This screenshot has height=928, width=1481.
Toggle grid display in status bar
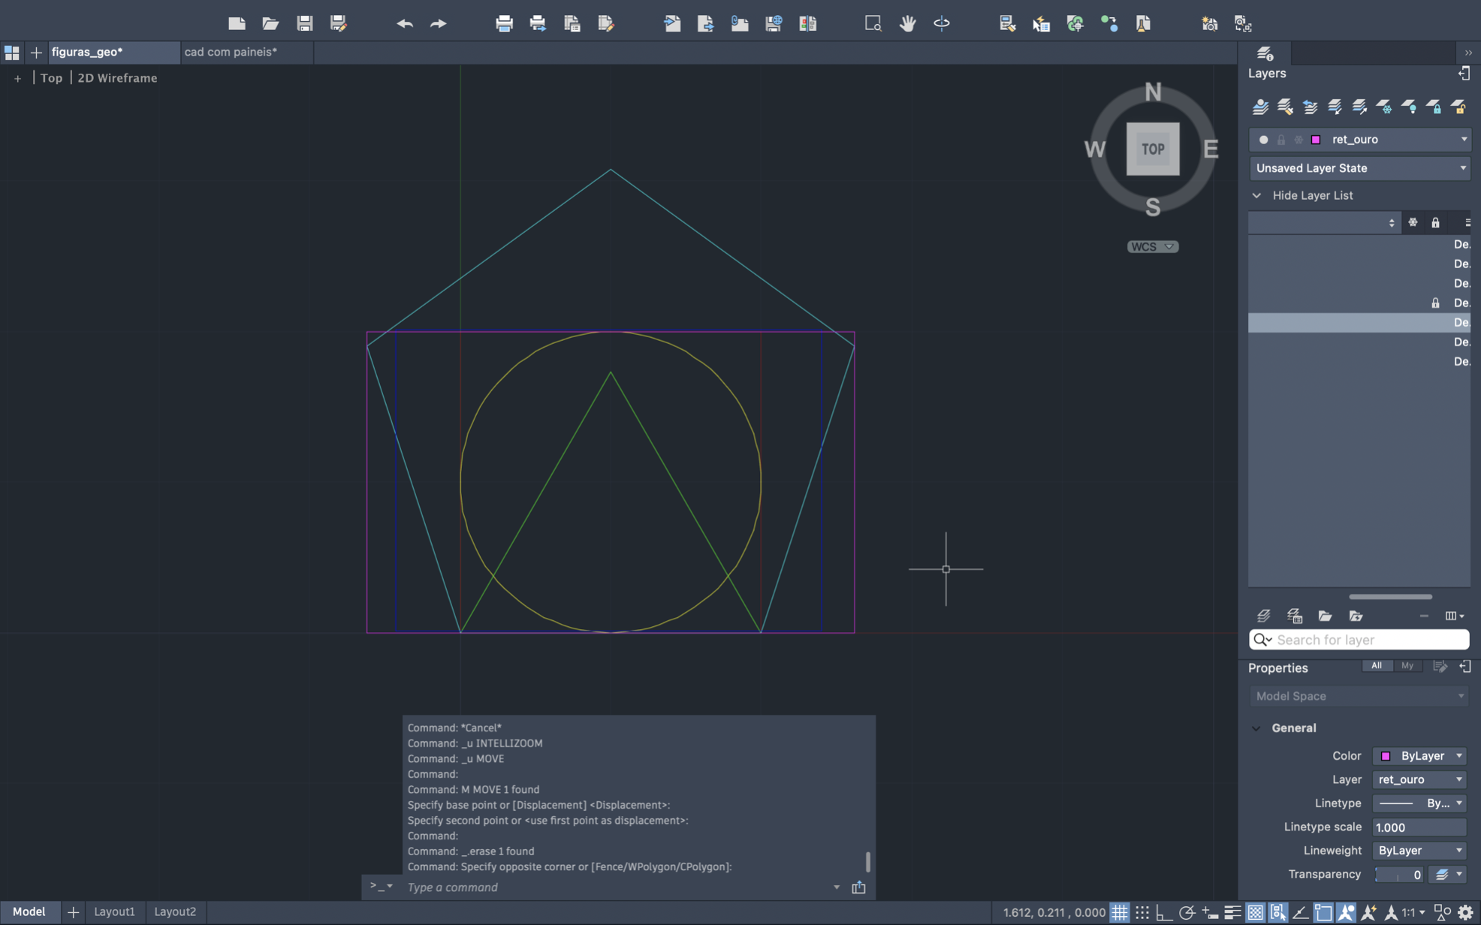coord(1119,913)
